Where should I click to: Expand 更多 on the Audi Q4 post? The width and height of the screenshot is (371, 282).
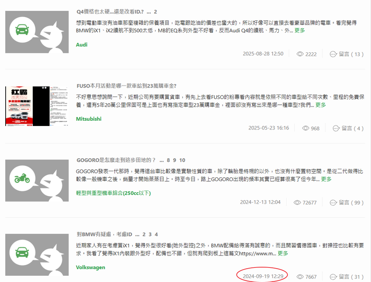300,30
